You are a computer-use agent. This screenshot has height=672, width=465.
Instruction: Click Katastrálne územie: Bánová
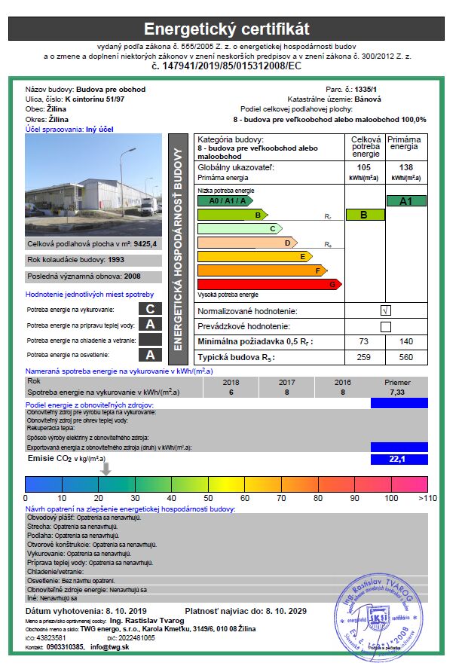[334, 99]
